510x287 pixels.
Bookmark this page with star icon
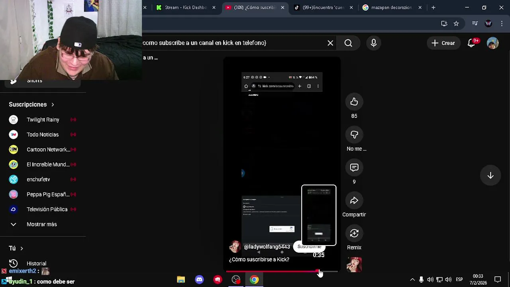click(x=456, y=24)
